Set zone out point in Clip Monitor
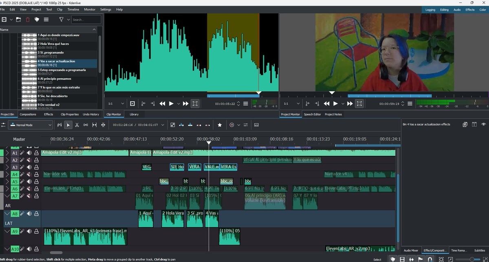This screenshot has width=489, height=262. point(152,104)
